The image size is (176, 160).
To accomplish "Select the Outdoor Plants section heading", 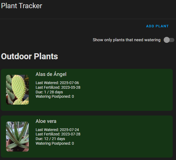I will (30, 56).
